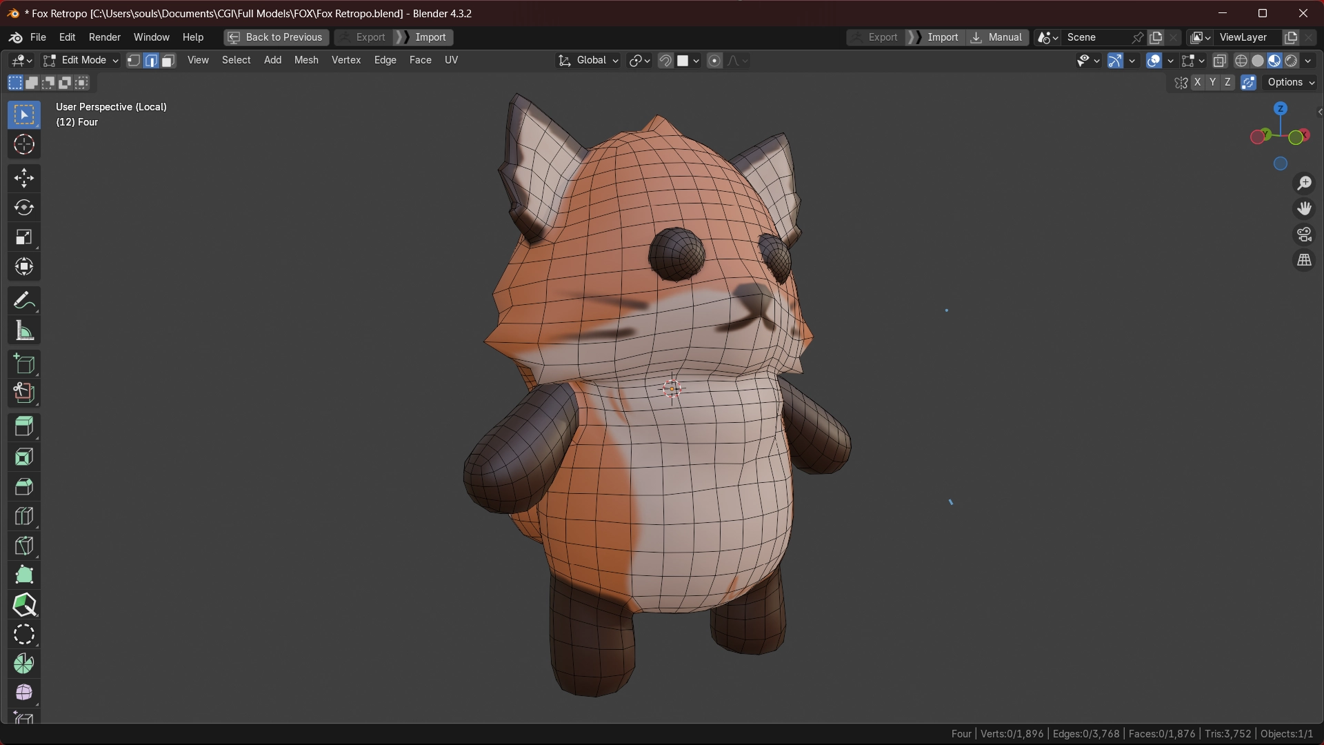Expand Global transform orientation dropdown

(590, 61)
